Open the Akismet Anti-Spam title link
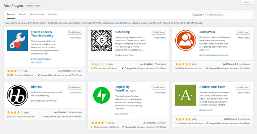Image resolution: width=257 pixels, height=134 pixels. (x=212, y=87)
